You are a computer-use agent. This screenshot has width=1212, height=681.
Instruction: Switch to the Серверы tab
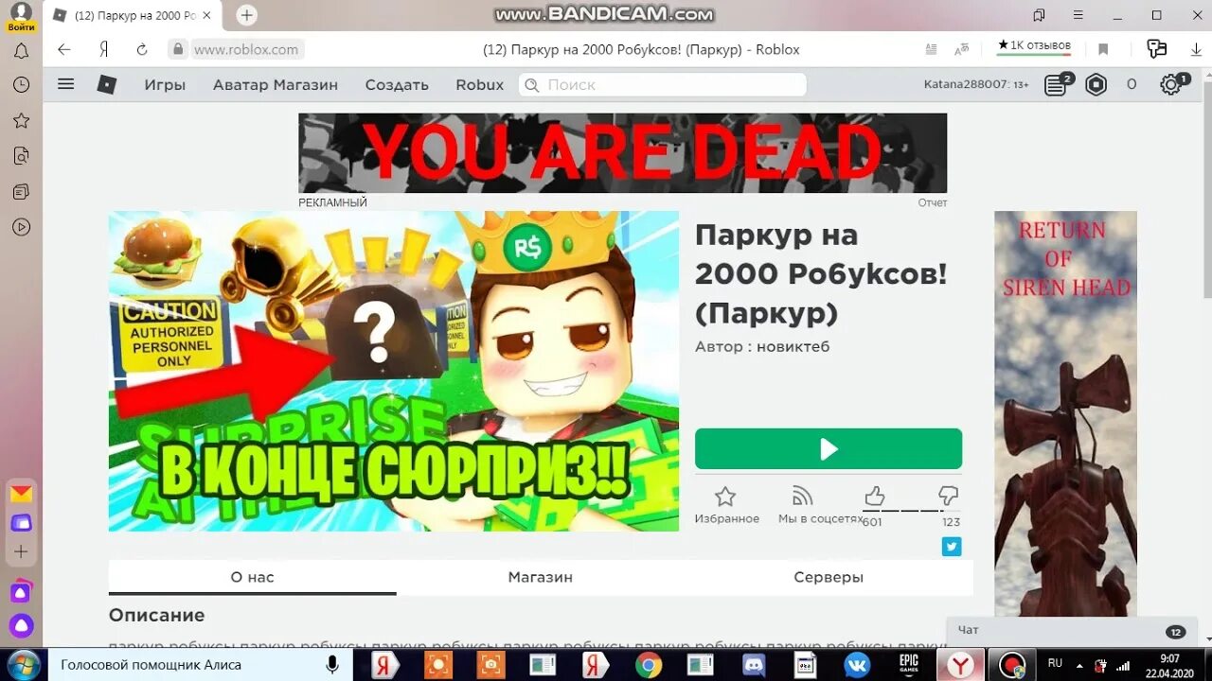[x=829, y=577]
